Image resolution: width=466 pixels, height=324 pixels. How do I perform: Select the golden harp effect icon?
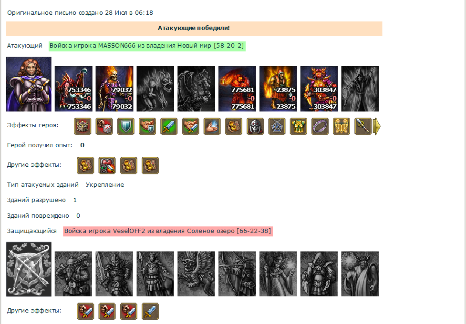click(x=342, y=126)
